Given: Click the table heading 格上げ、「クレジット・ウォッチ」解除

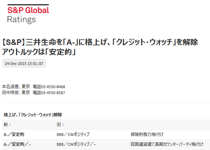Looking at the screenshot, I should click(x=33, y=115).
